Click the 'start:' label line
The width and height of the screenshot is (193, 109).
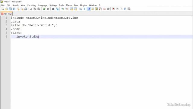pos(16,33)
